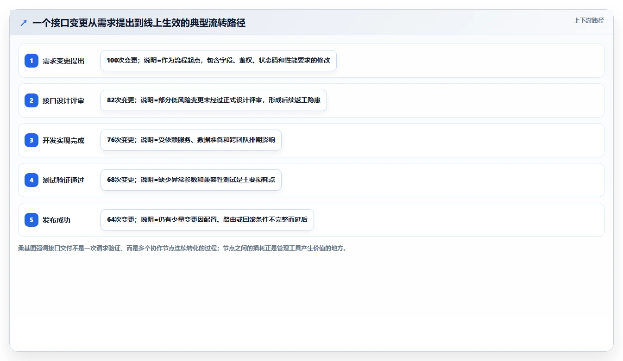
Task: Click the 68次变更 description box
Action: 191,180
